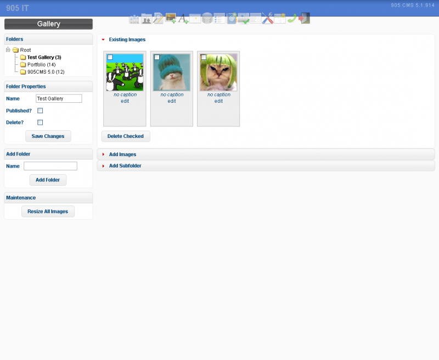Click the Folder Properties panel header
439x360 pixels.
coord(48,86)
